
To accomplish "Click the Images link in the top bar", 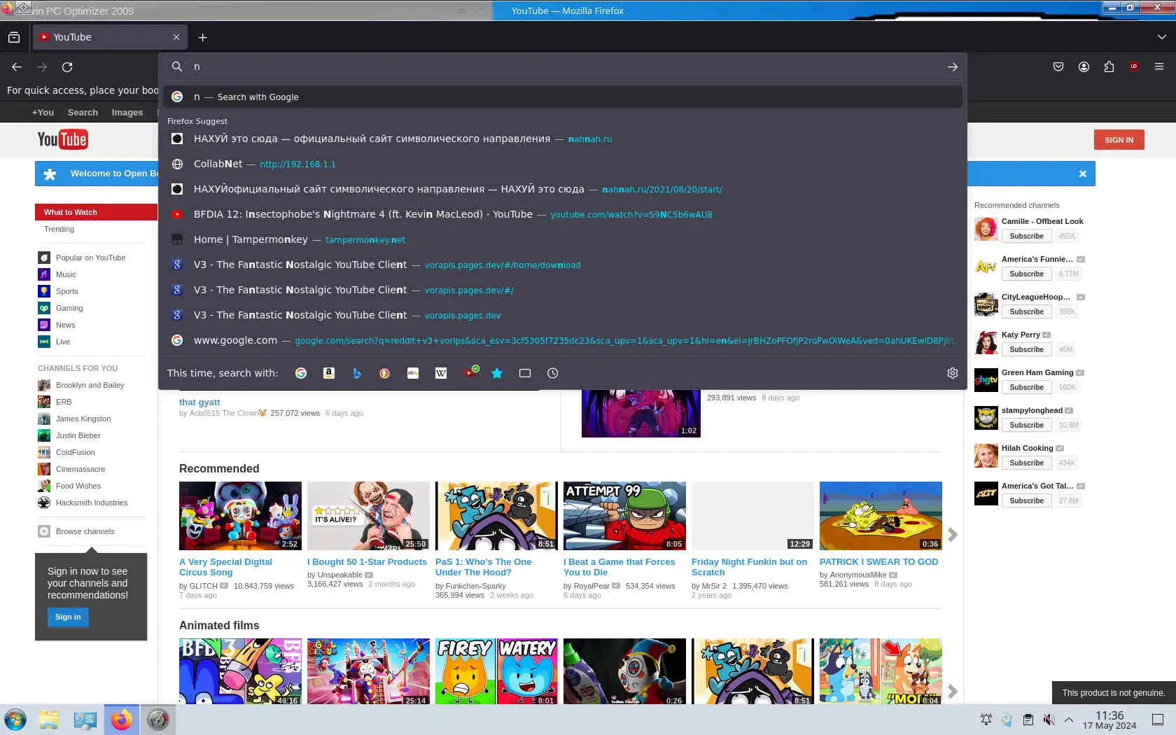I will 127,113.
